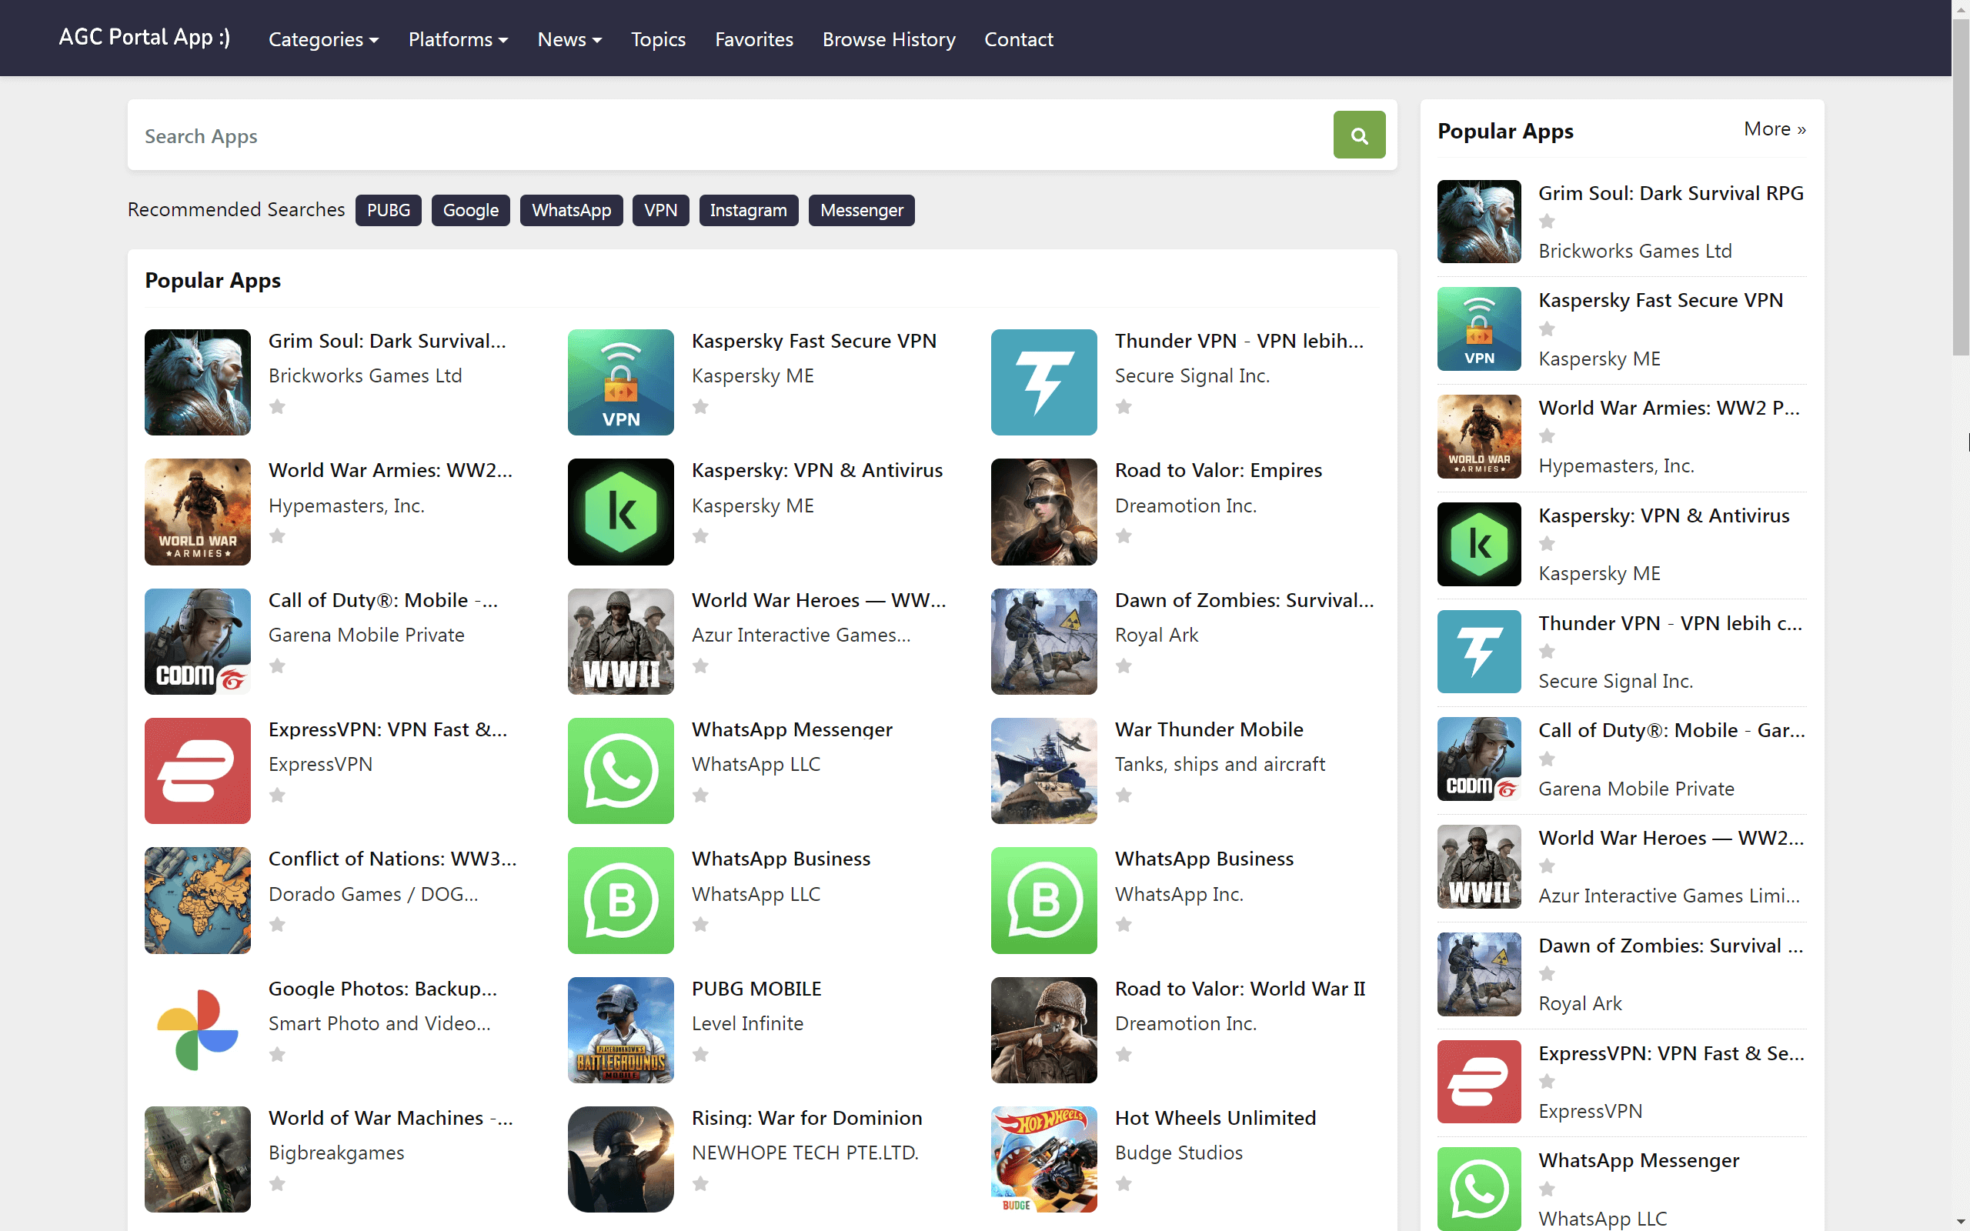Click the scrollbar down arrow
The height and width of the screenshot is (1231, 1970).
point(1960,1222)
